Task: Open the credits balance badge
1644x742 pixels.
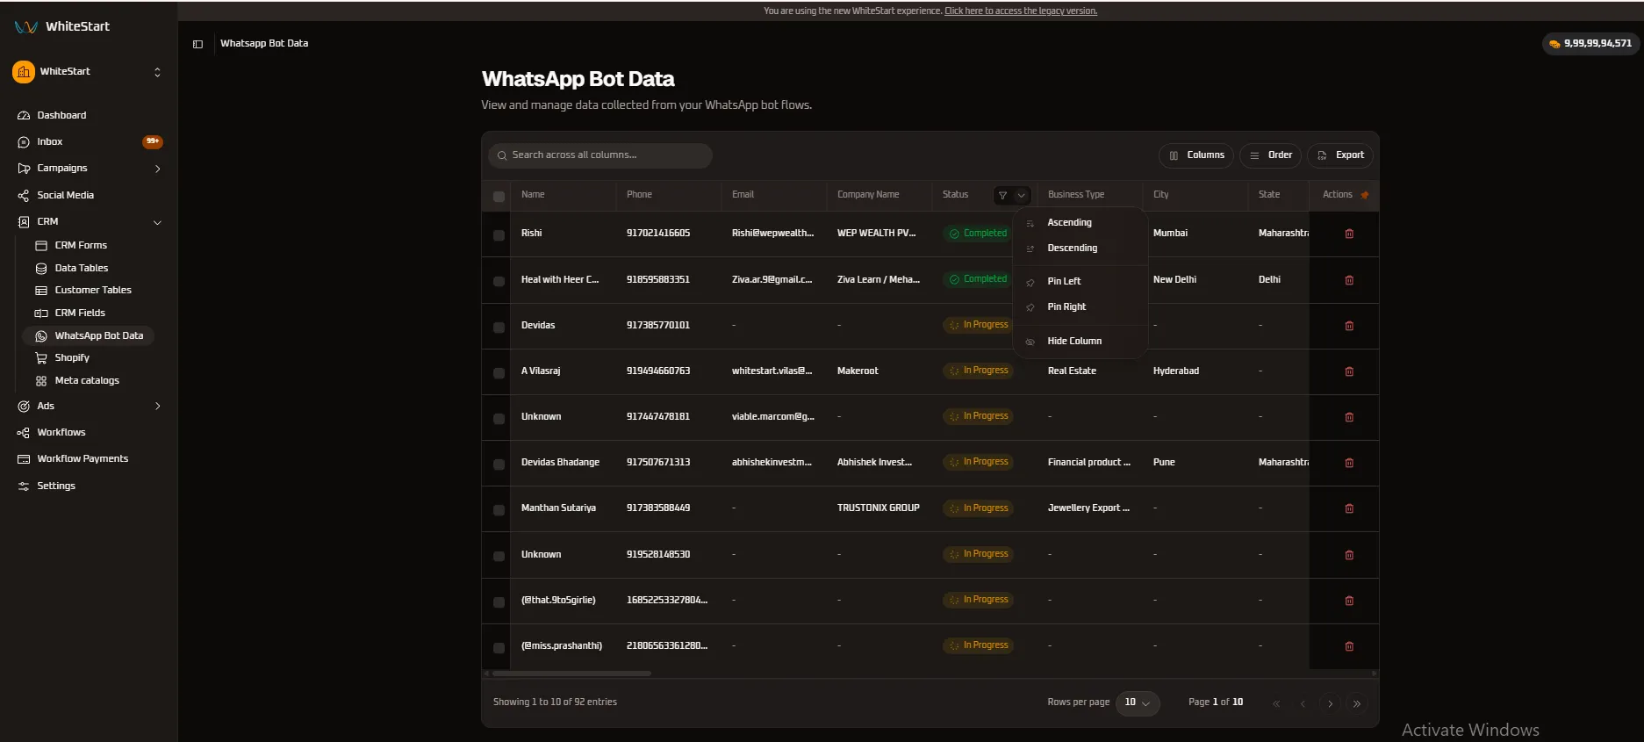Action: (1590, 43)
